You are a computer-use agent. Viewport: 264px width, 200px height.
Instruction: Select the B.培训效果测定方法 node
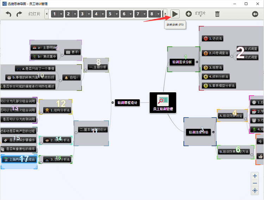(x=234, y=152)
